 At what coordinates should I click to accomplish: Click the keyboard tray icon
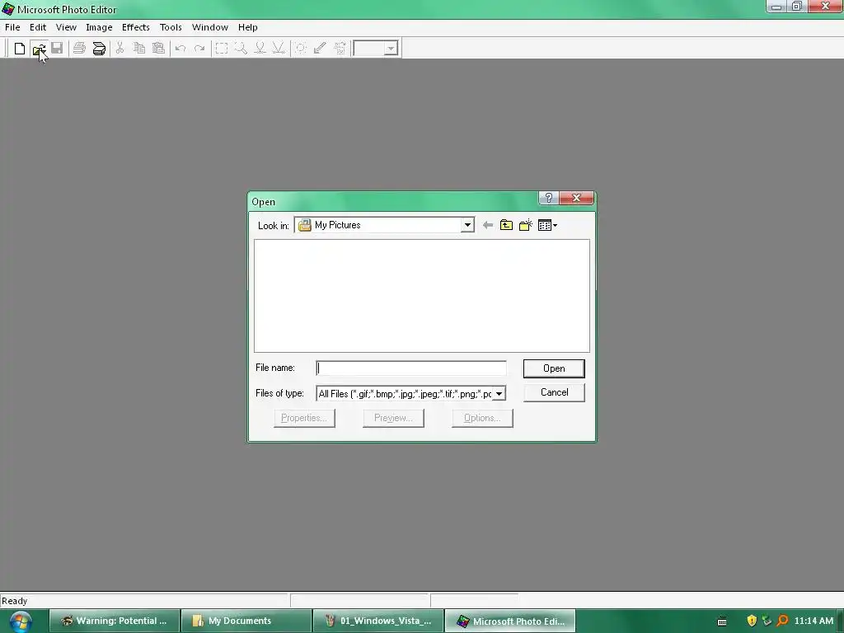[722, 621]
